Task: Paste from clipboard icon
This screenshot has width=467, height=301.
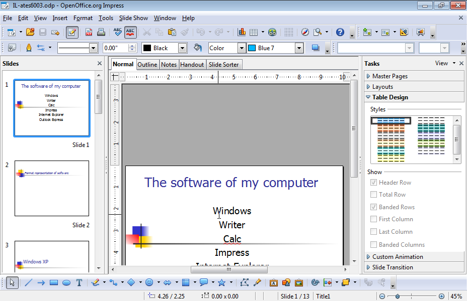Action: pos(172,32)
